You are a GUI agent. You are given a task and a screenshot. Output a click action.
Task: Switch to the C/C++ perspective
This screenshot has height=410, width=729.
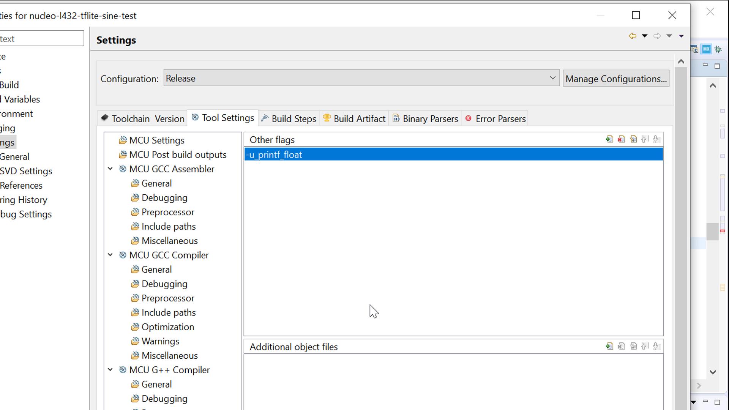694,49
